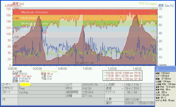Viewport: 176px width, 107px height.
Task: Select the 速度 [km/h] axis title
Action: (166, 5)
